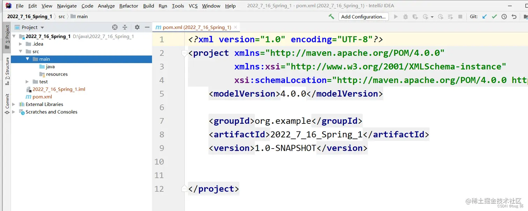Click the Locate/Select Opened File target icon
528x211 pixels.
click(x=115, y=27)
